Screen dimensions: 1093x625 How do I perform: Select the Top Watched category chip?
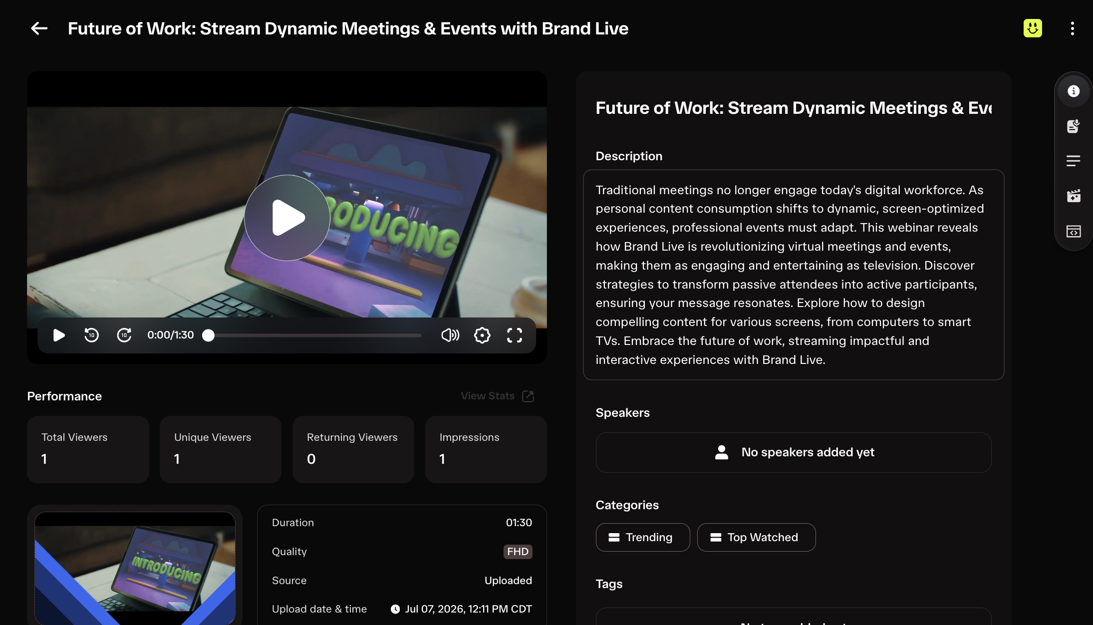point(757,537)
